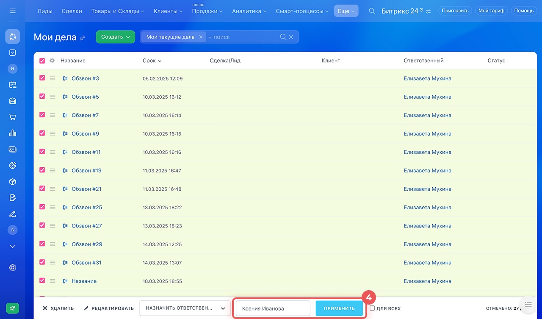Click the Ксения Иванова responsible field
This screenshot has height=319, width=542.
(x=273, y=308)
